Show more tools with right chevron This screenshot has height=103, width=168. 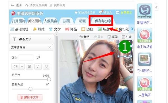click(132, 29)
